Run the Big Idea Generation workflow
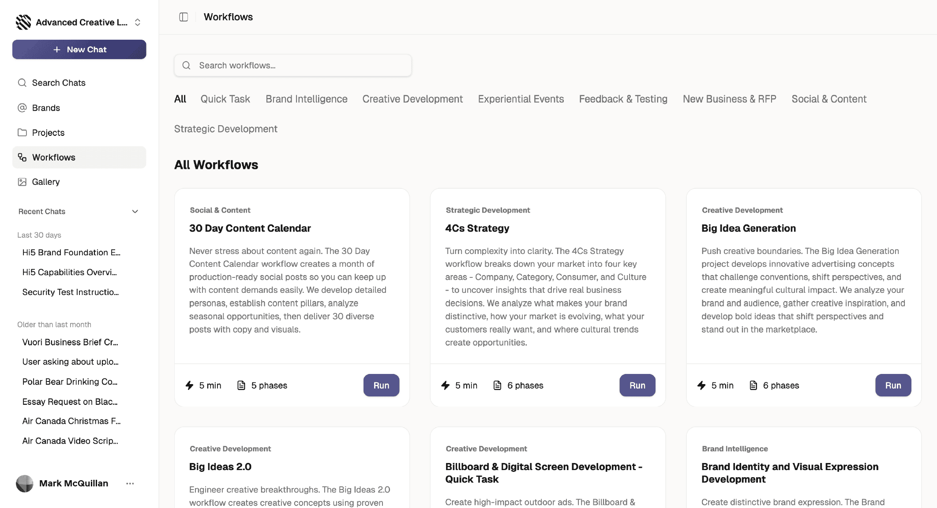 [893, 385]
